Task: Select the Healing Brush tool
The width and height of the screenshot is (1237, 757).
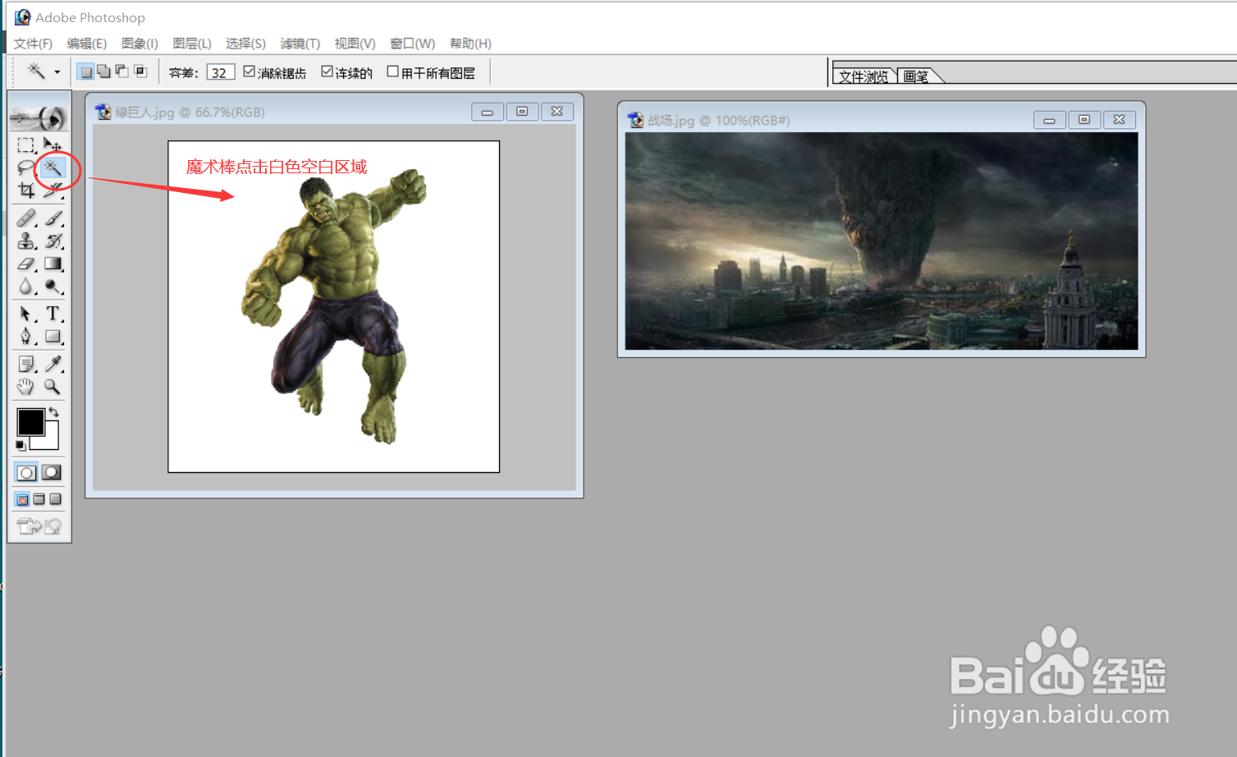Action: (26, 218)
